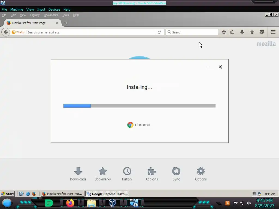Open Firefox History menu

35,15
